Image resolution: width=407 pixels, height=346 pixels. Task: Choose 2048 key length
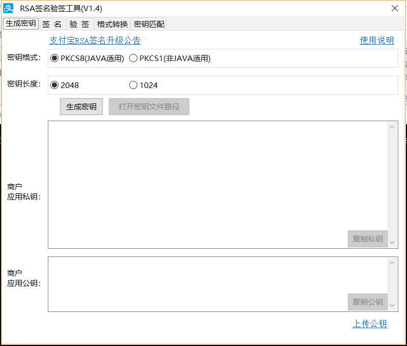(54, 84)
